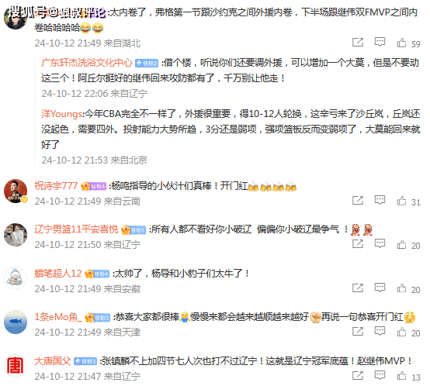The width and height of the screenshot is (430, 386).
Task: Share 大唐国父's comment
Action: coord(358,376)
